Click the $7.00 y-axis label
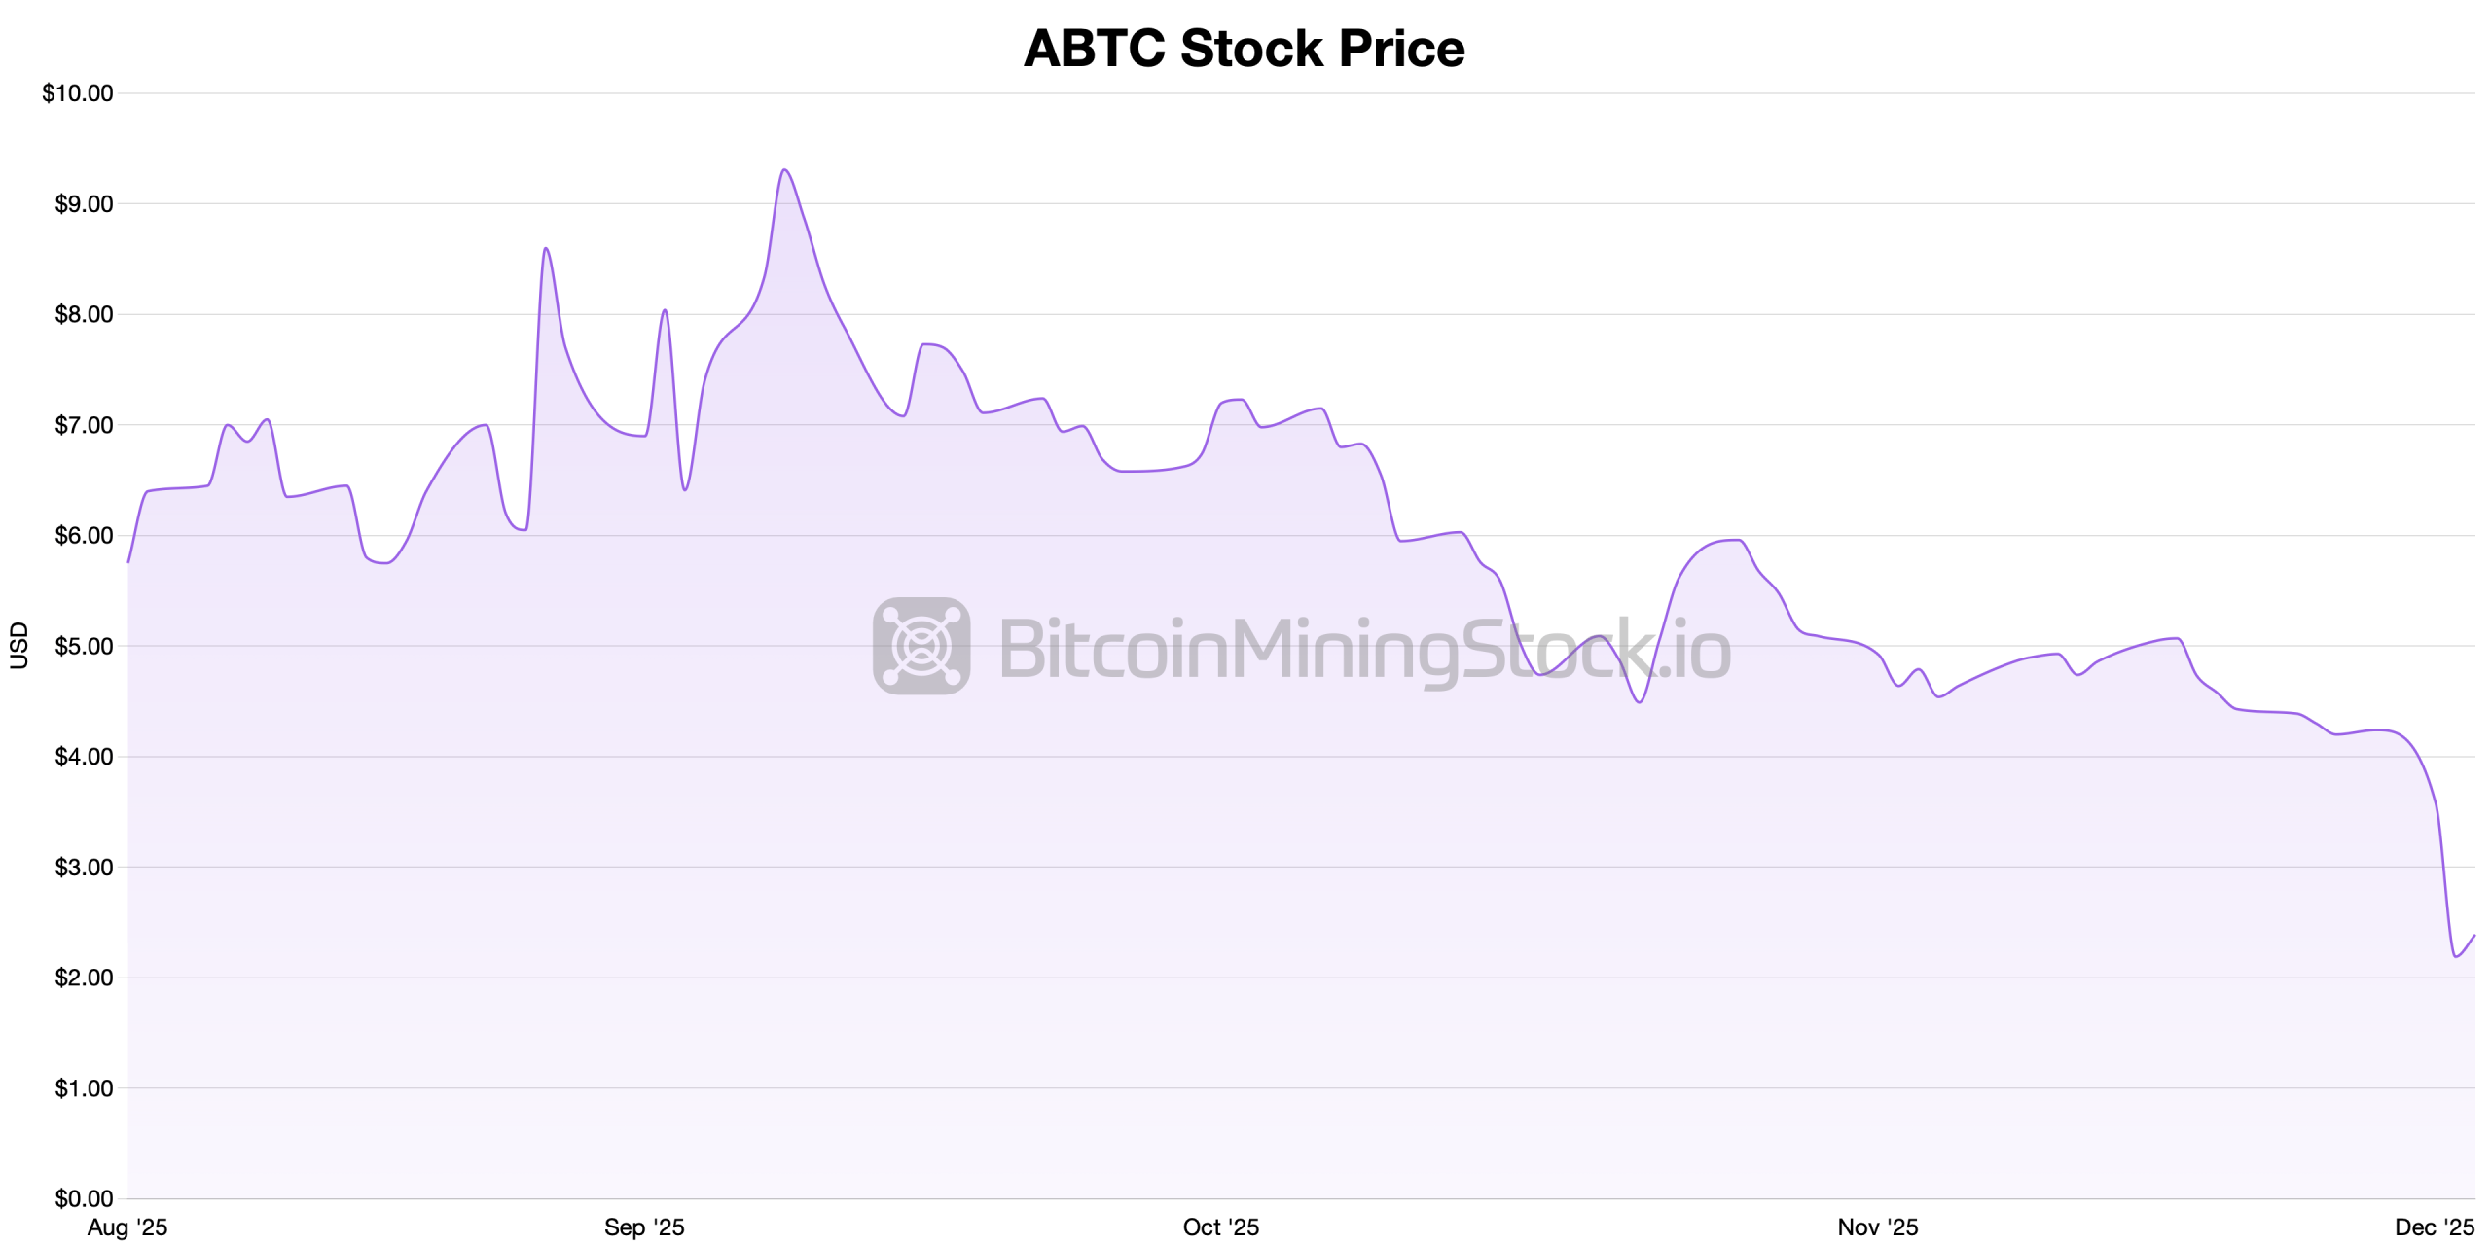The height and width of the screenshot is (1245, 2491). (84, 425)
